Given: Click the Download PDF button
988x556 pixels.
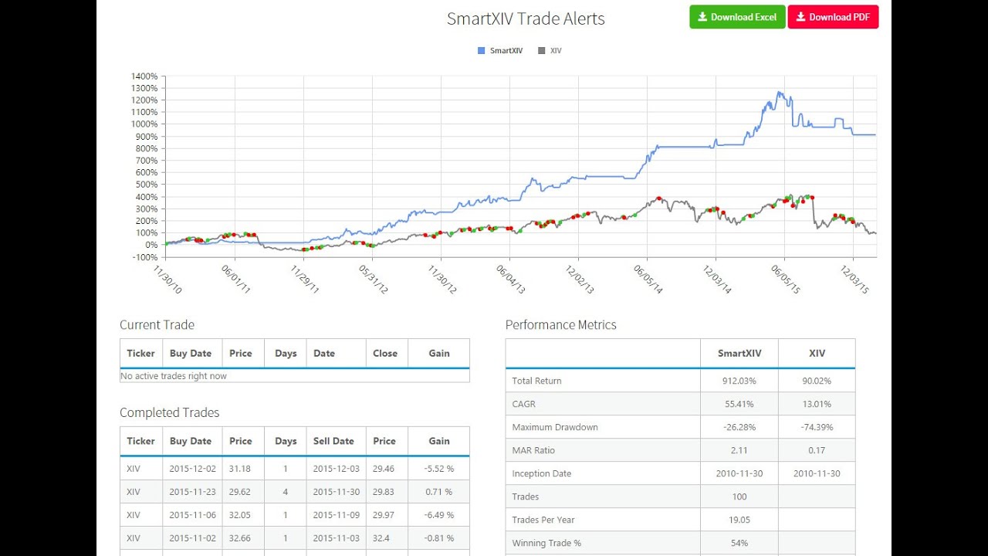Looking at the screenshot, I should click(833, 17).
